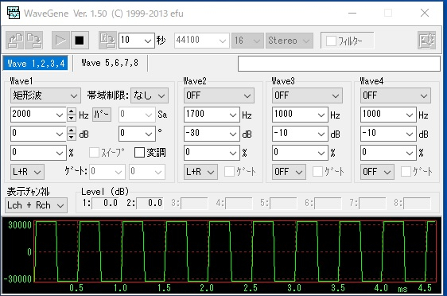
Task: Enable the ゲート checkbox in Wave4
Action: pyautogui.click(x=406, y=172)
